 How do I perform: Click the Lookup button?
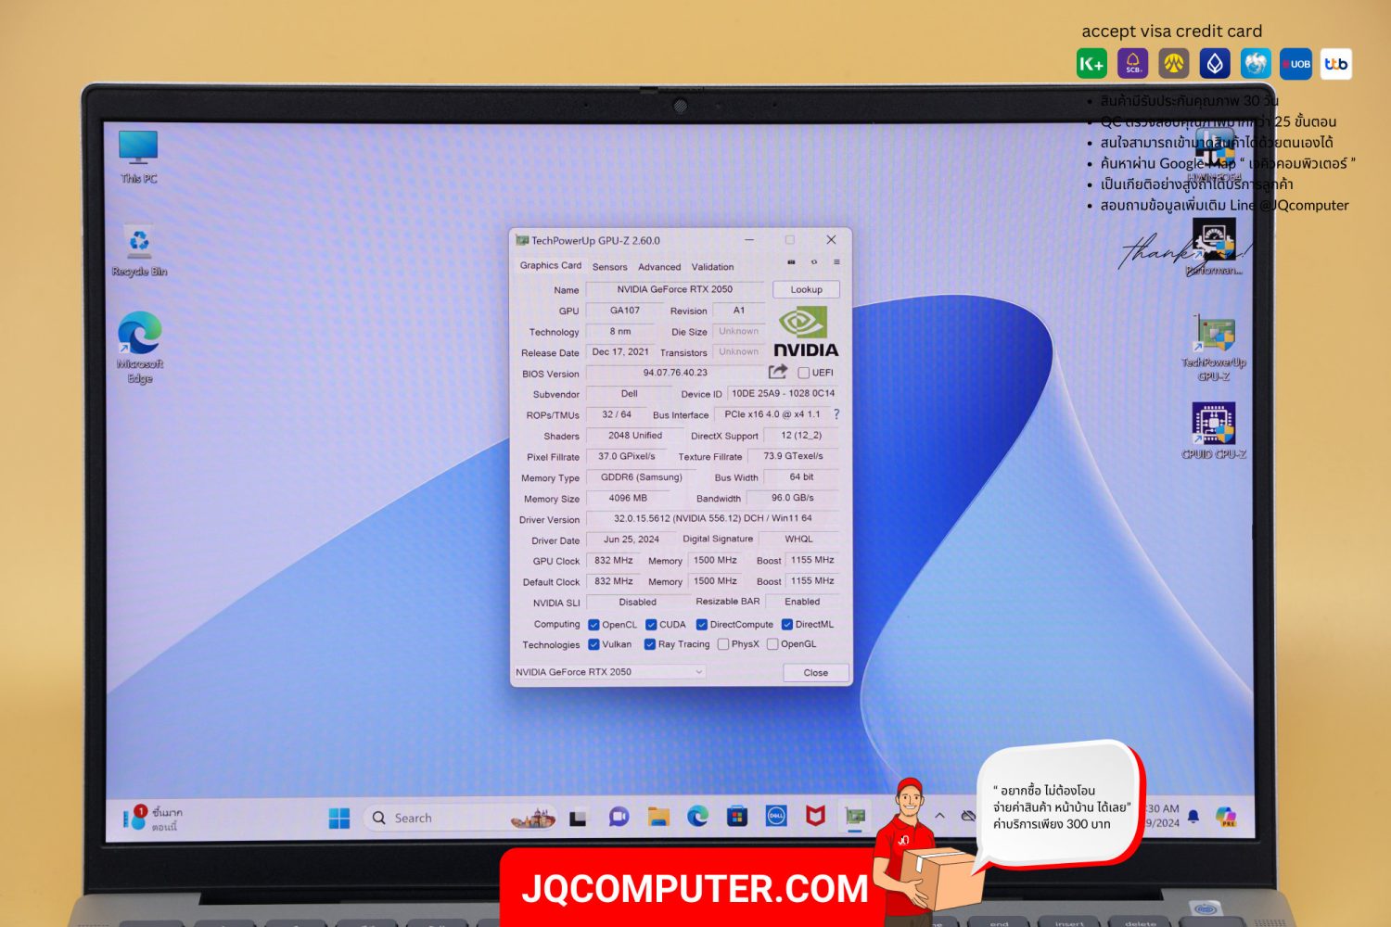pos(806,289)
